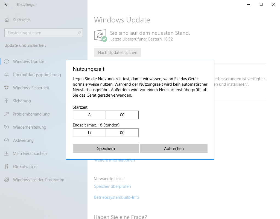Click the Für Entwickler tools icon
The image size is (280, 219).
[7, 166]
